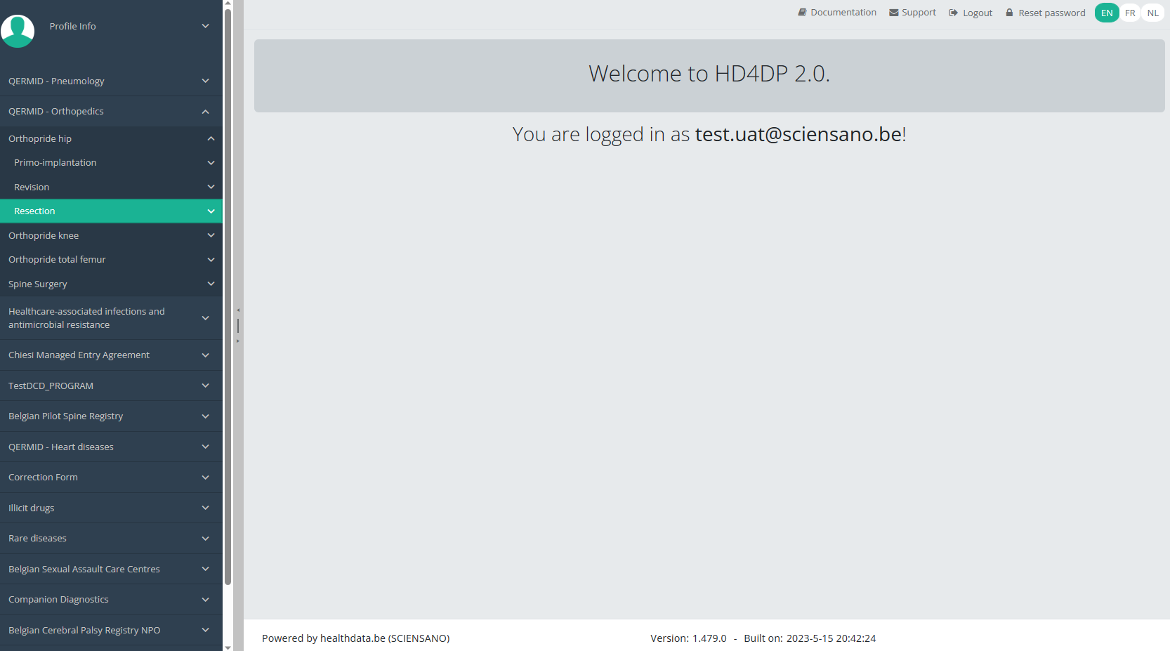This screenshot has height=651, width=1170.
Task: Click the Documentation book icon
Action: [x=802, y=13]
